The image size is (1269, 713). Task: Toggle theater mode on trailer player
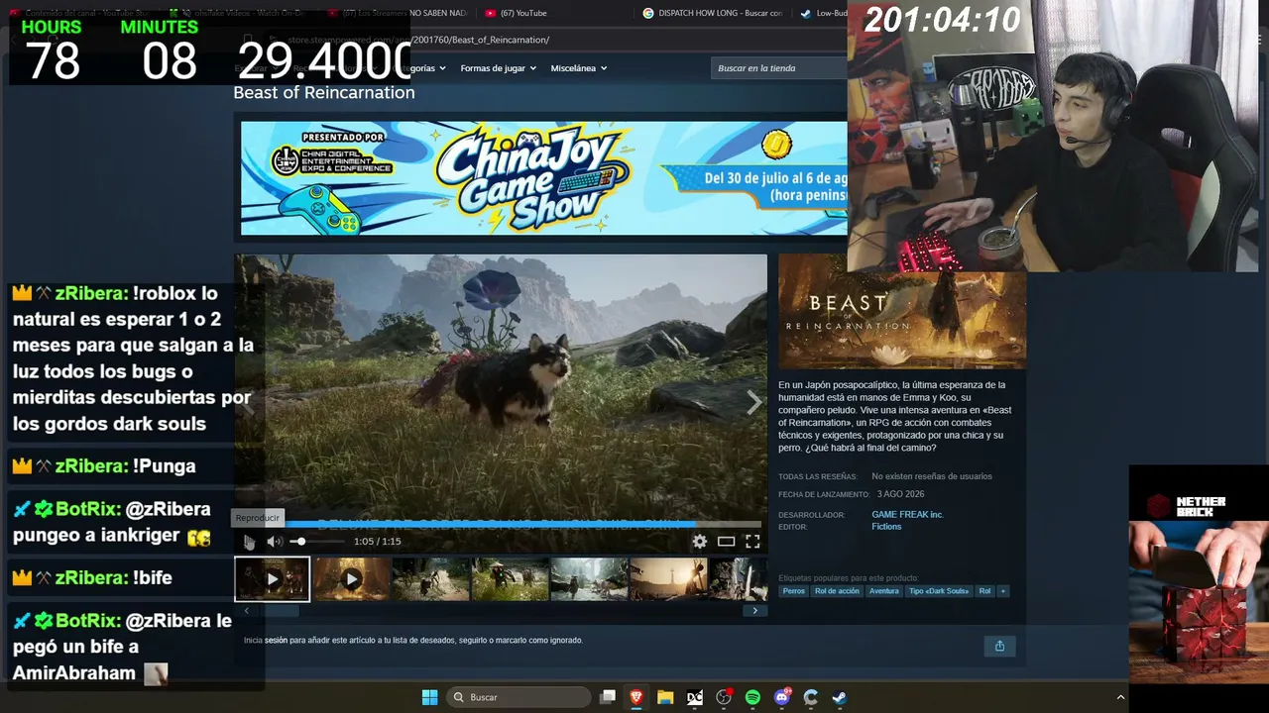point(727,542)
